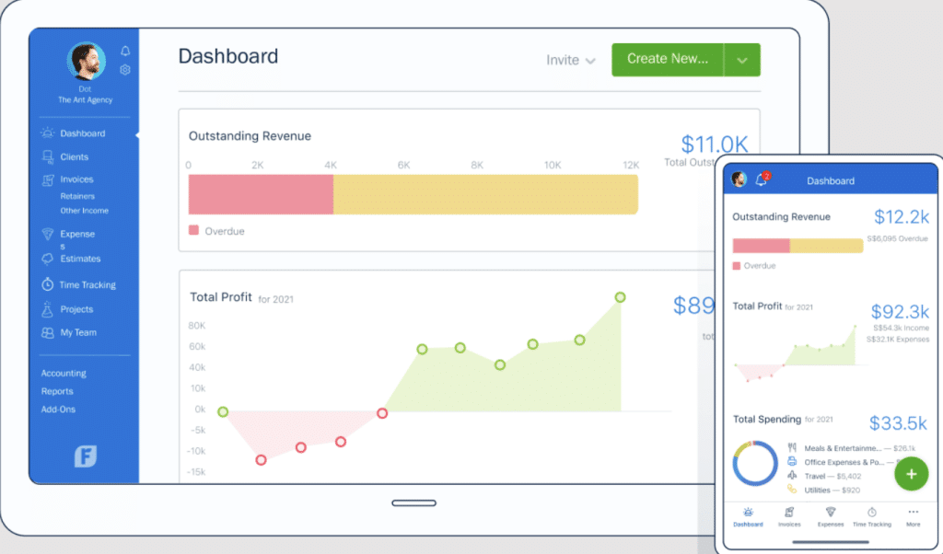Click the FreshBooks logo at sidebar bottom
The height and width of the screenshot is (554, 943).
(84, 456)
